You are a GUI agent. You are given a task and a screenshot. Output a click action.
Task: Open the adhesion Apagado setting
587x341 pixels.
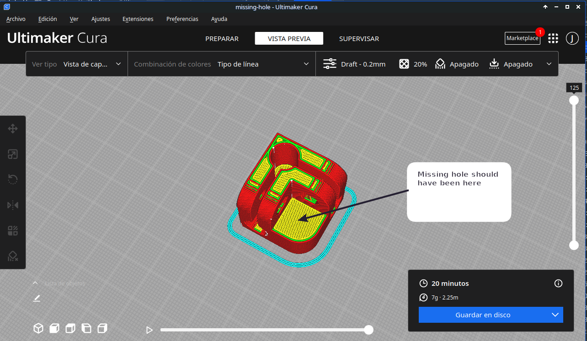pyautogui.click(x=511, y=64)
